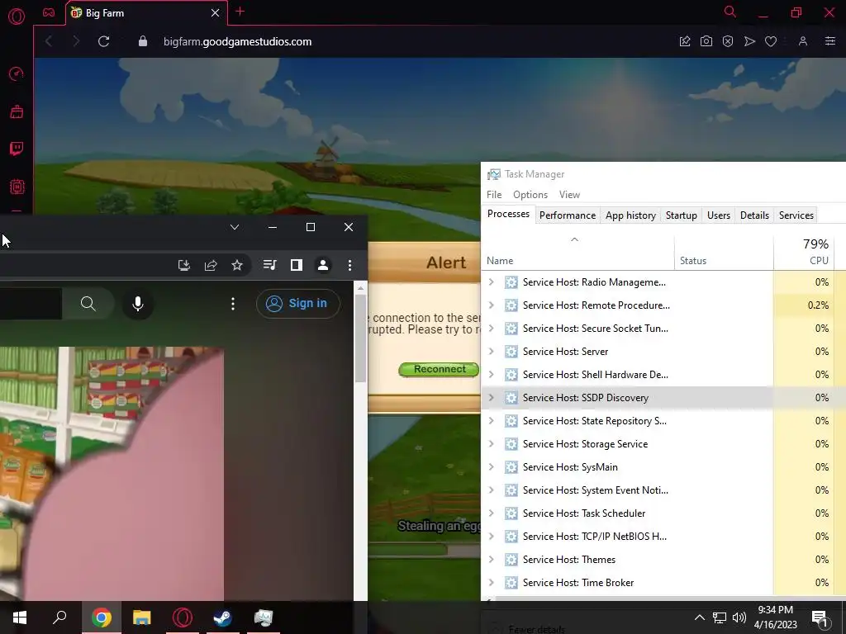Open the chip icon in Opera sidebar

pos(17,187)
